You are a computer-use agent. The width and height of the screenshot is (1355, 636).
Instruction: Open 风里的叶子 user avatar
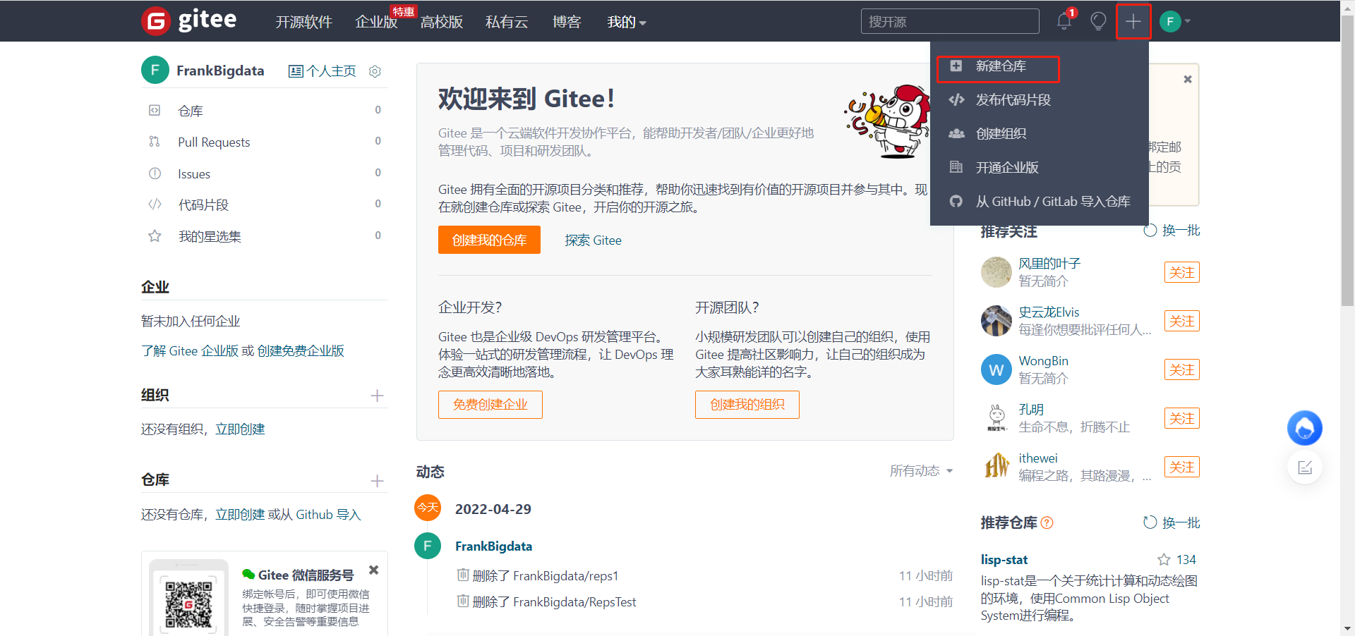(996, 272)
